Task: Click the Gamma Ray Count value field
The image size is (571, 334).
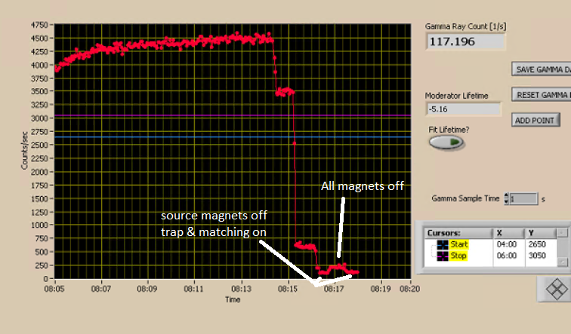Action: [465, 41]
